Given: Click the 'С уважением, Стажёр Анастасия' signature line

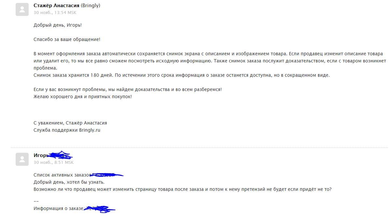Looking at the screenshot, I should point(70,123).
